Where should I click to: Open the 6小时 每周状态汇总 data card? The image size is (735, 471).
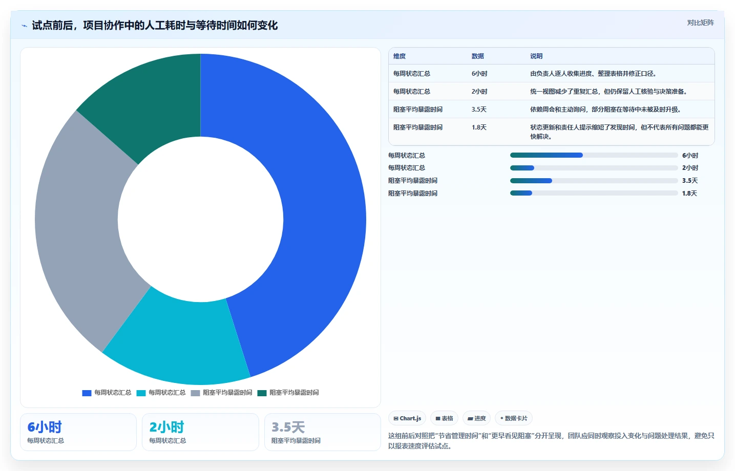[x=78, y=432]
